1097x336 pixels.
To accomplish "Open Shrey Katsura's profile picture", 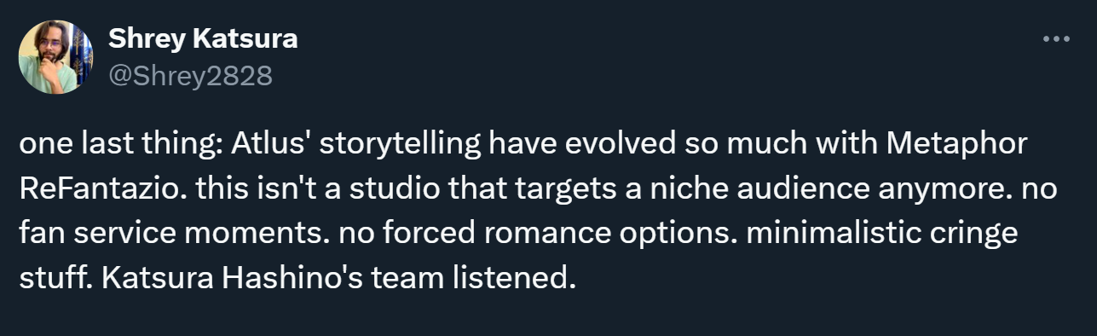I will (x=55, y=57).
